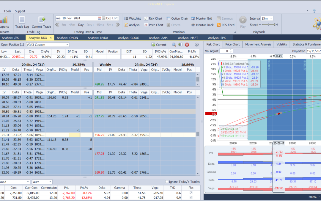Open the RSS Feed window

(x=226, y=25)
